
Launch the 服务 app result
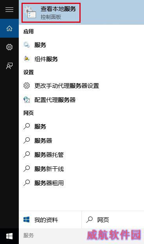point(81,45)
